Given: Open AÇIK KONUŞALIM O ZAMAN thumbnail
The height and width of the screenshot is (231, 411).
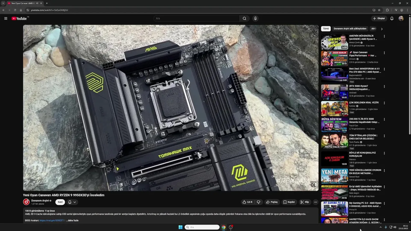Looking at the screenshot, I should (x=335, y=158).
